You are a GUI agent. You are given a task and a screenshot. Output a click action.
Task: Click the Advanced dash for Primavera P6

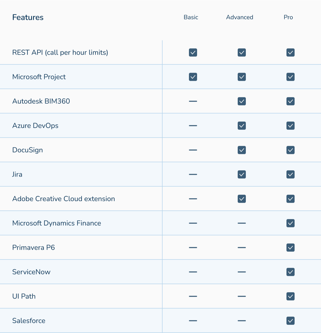(242, 248)
